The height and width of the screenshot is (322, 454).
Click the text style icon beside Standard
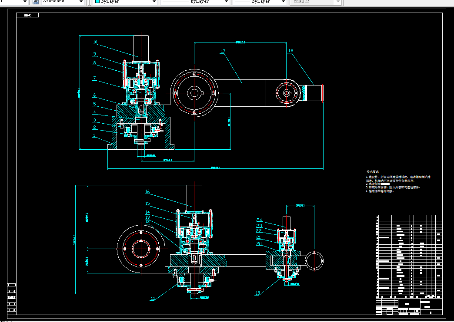(x=35, y=2)
